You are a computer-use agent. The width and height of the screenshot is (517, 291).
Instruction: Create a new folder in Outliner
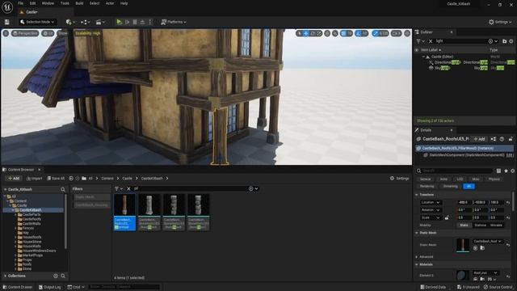(504, 41)
